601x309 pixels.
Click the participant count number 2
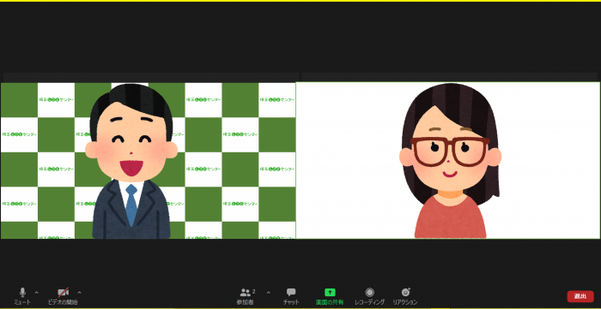pyautogui.click(x=254, y=291)
